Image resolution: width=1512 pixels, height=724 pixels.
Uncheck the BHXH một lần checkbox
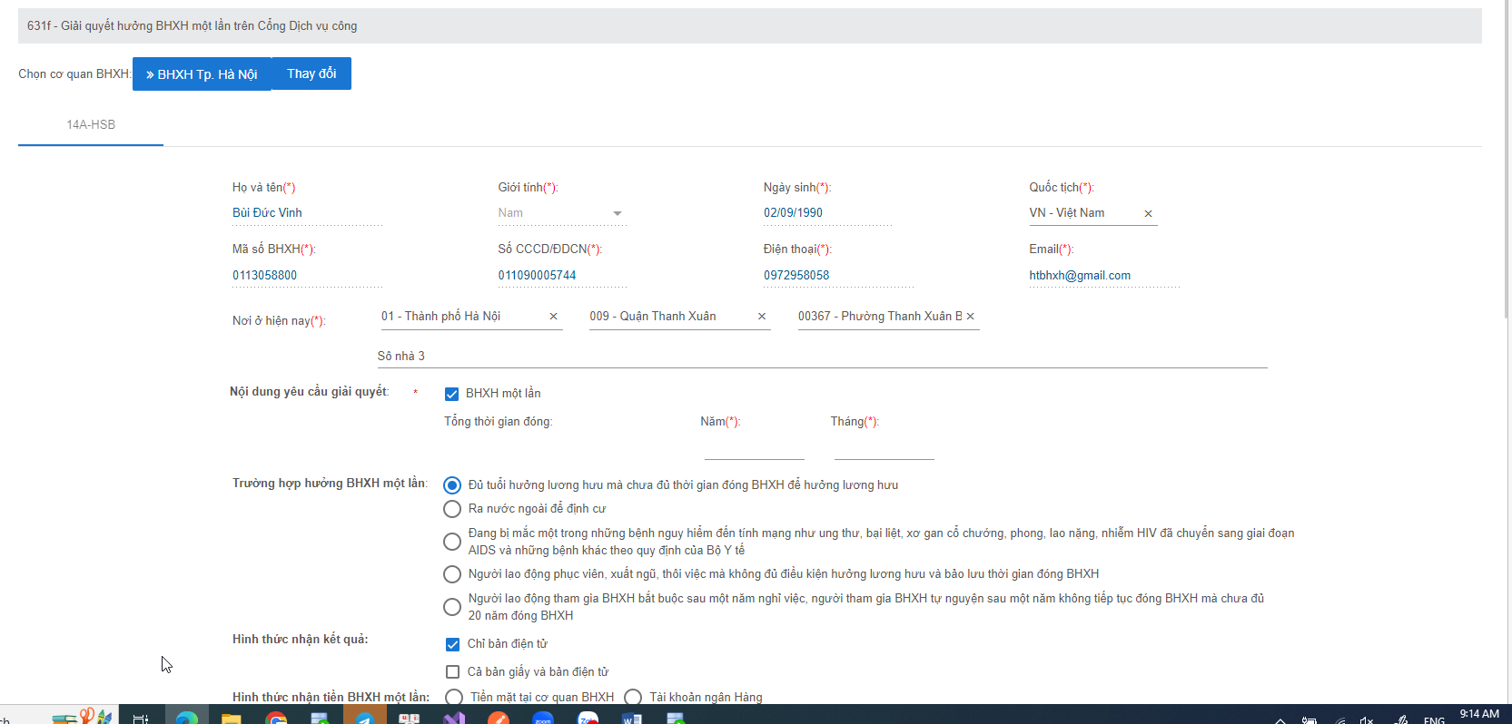point(451,394)
